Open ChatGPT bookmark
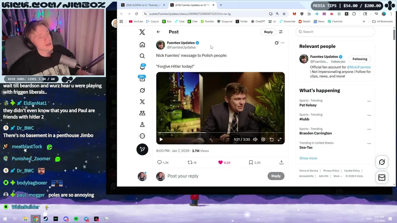The height and width of the screenshot is (223, 397). [x=258, y=22]
